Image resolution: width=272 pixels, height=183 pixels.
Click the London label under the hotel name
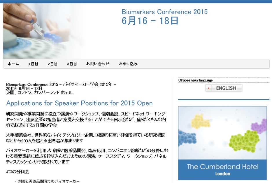point(222,174)
